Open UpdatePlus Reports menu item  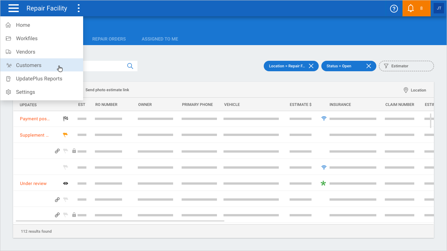[42, 79]
